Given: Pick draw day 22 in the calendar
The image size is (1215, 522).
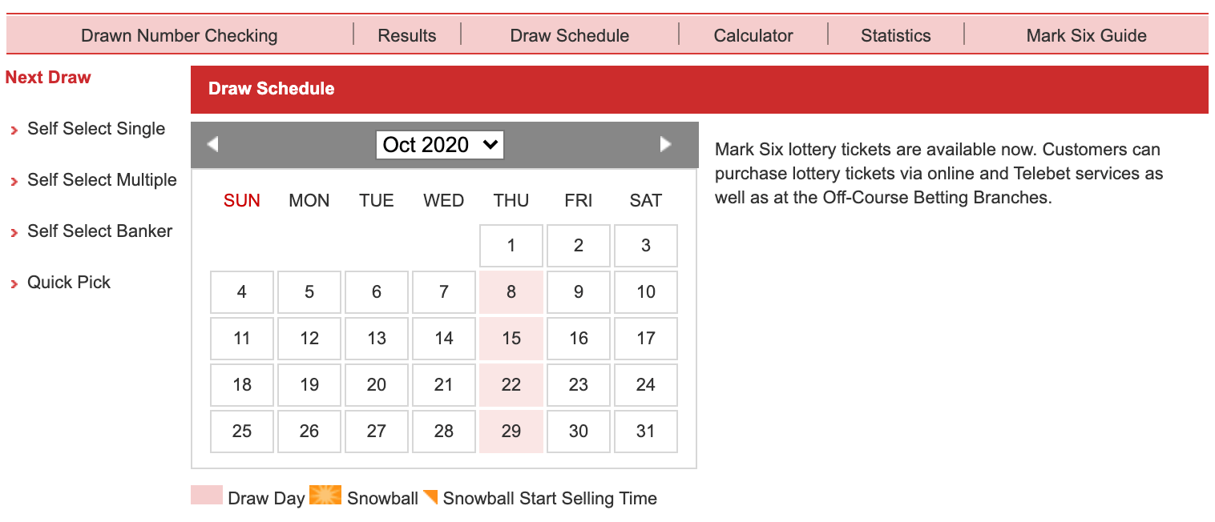Looking at the screenshot, I should 511,385.
